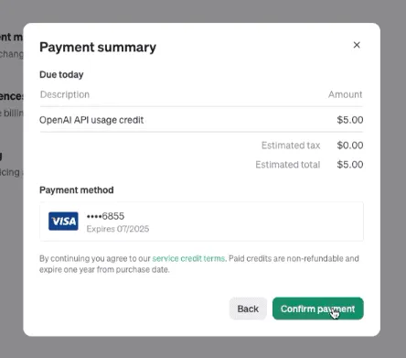
Task: Click the Estimated tax label
Action: pyautogui.click(x=291, y=146)
